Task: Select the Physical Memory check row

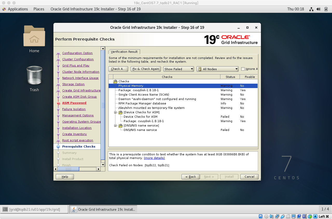Action: pyautogui.click(x=183, y=86)
